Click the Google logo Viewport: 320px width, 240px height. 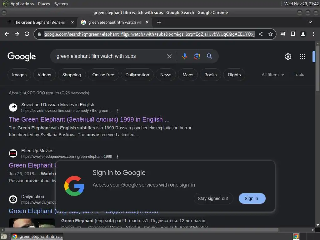pyautogui.click(x=22, y=57)
